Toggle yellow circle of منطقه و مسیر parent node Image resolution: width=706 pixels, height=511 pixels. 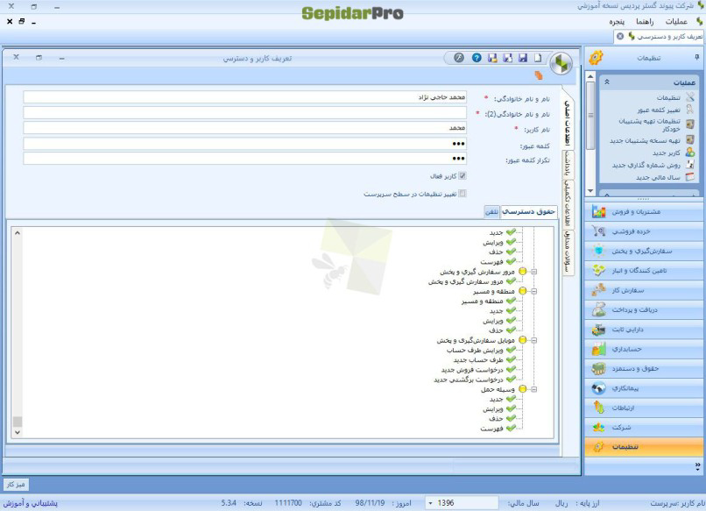[x=522, y=291]
